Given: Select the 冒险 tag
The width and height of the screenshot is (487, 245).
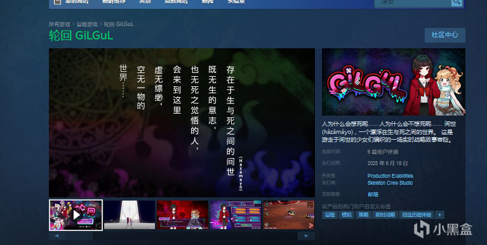Looking at the screenshot, I should tap(330, 215).
